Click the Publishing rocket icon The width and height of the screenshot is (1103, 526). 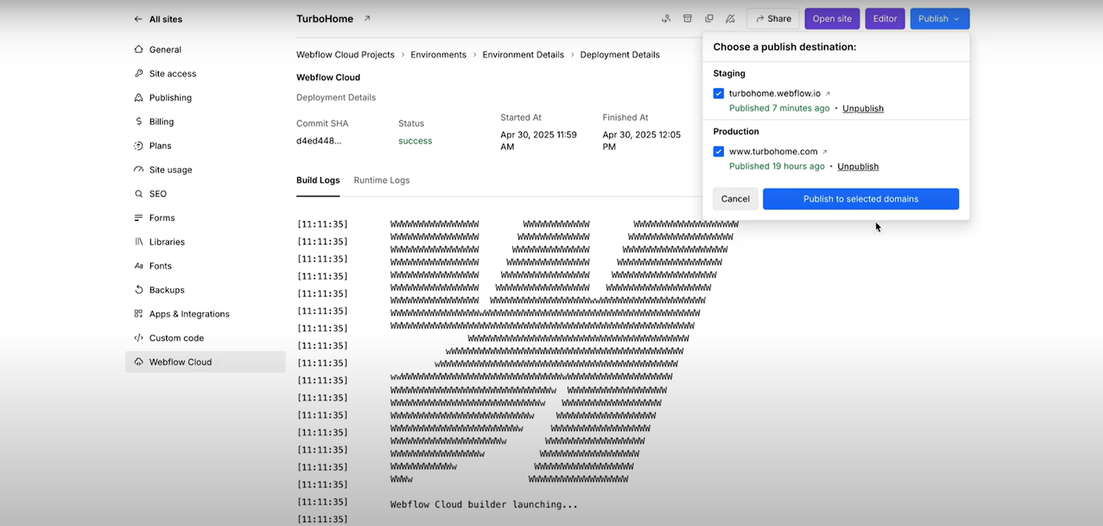(x=139, y=98)
